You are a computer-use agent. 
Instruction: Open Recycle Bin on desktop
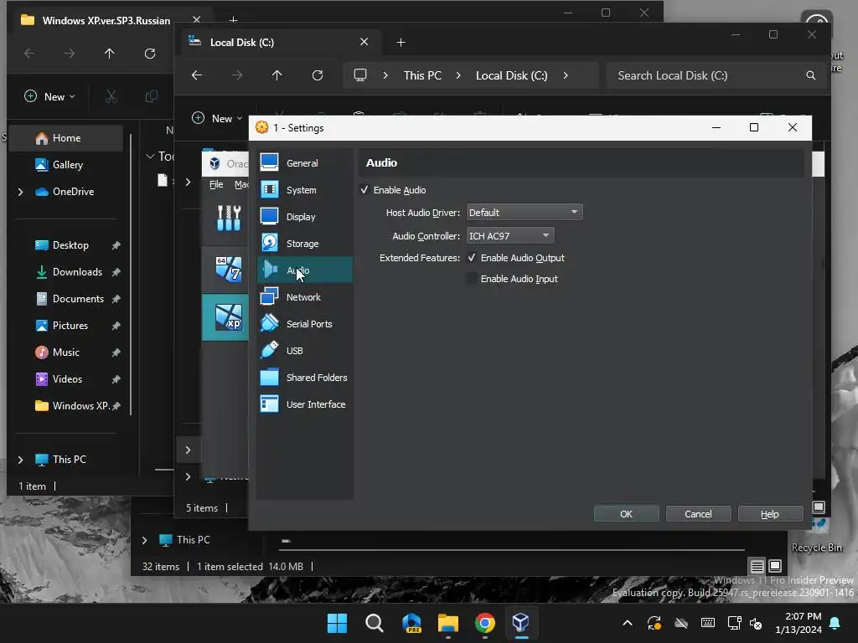(x=819, y=537)
